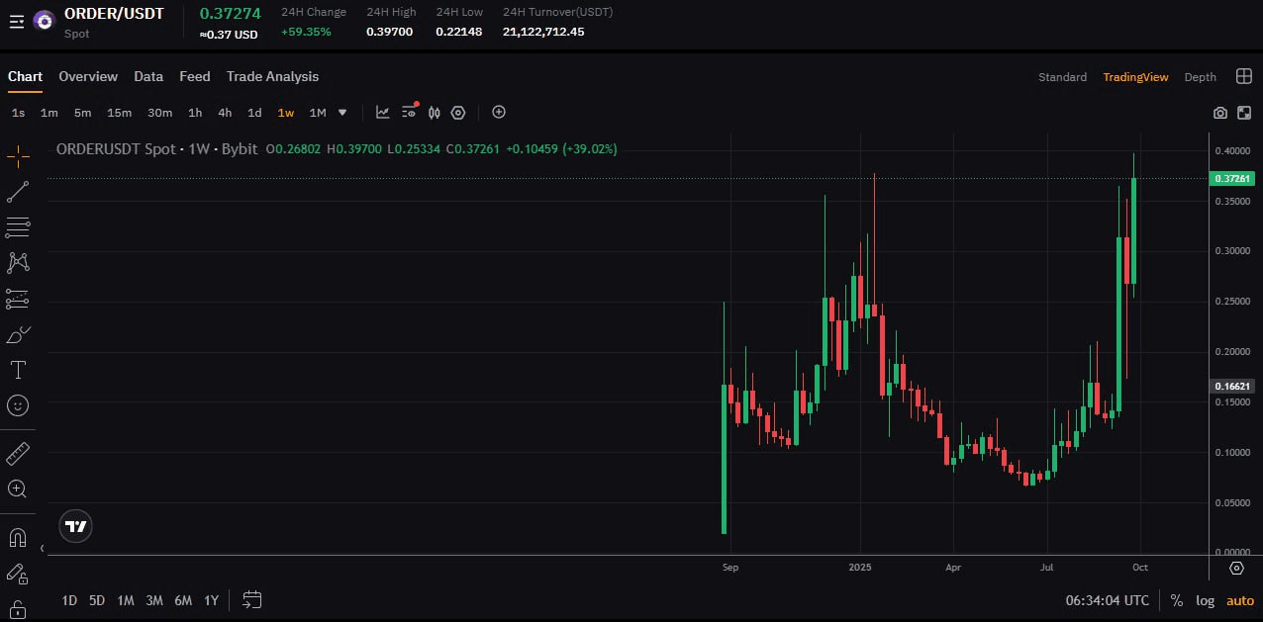Toggle percentage scale mode

[x=1176, y=600]
